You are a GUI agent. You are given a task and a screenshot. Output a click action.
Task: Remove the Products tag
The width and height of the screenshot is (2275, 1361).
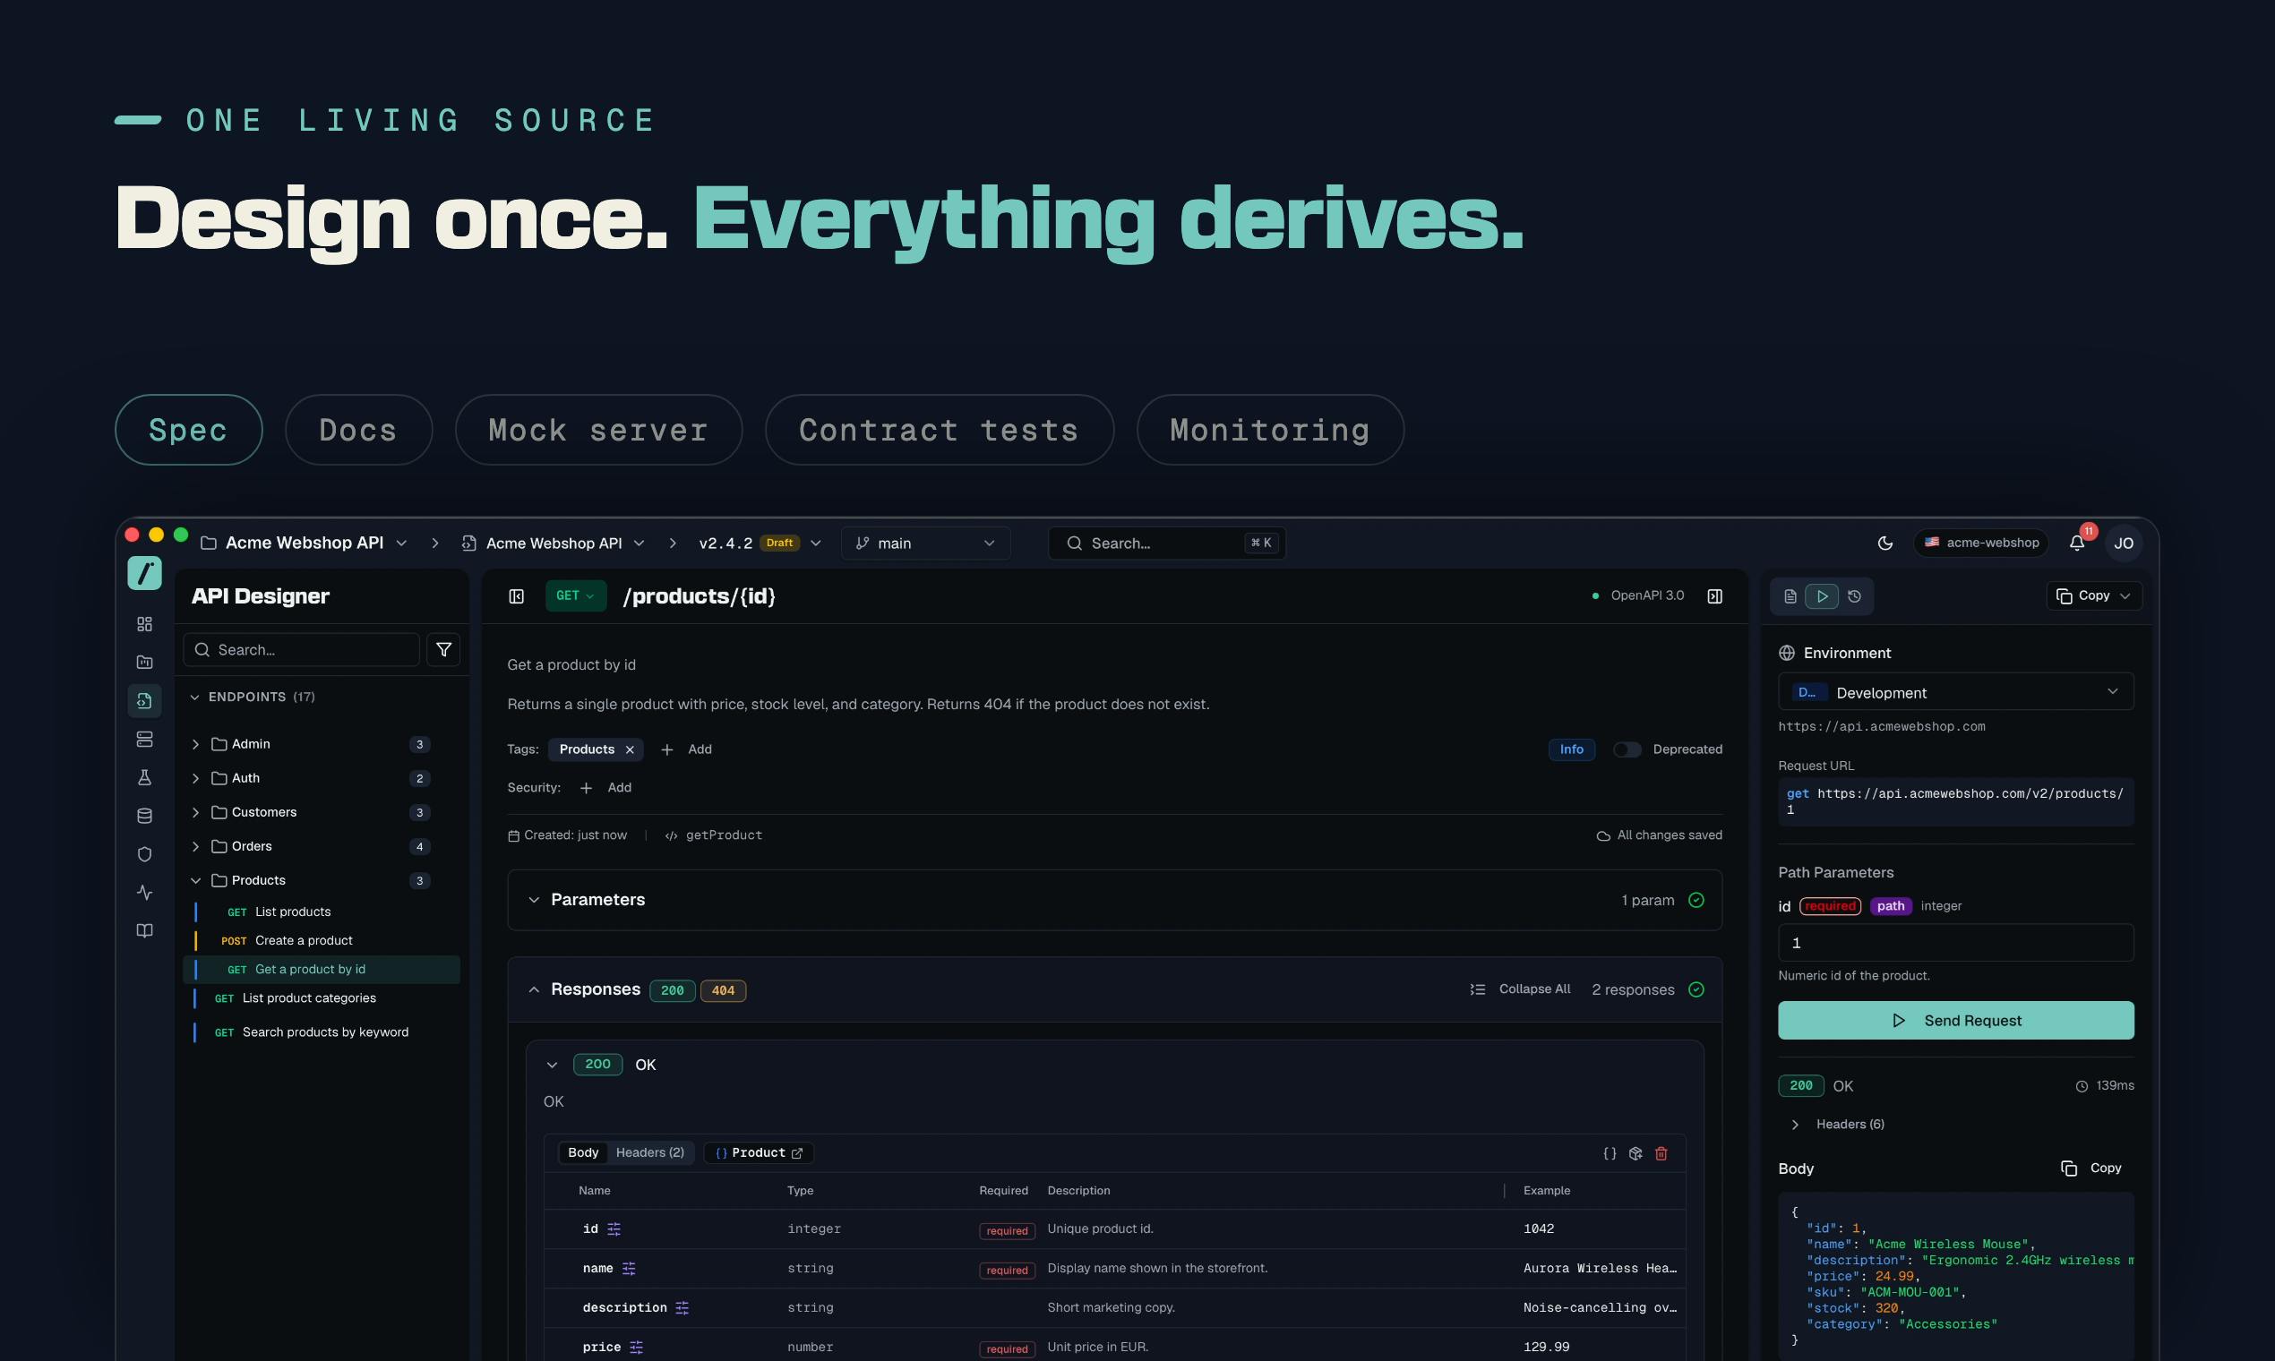coord(630,749)
